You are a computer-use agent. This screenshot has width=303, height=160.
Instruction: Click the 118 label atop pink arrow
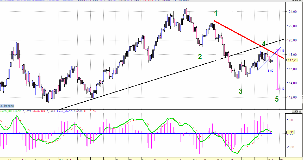tap(282, 51)
